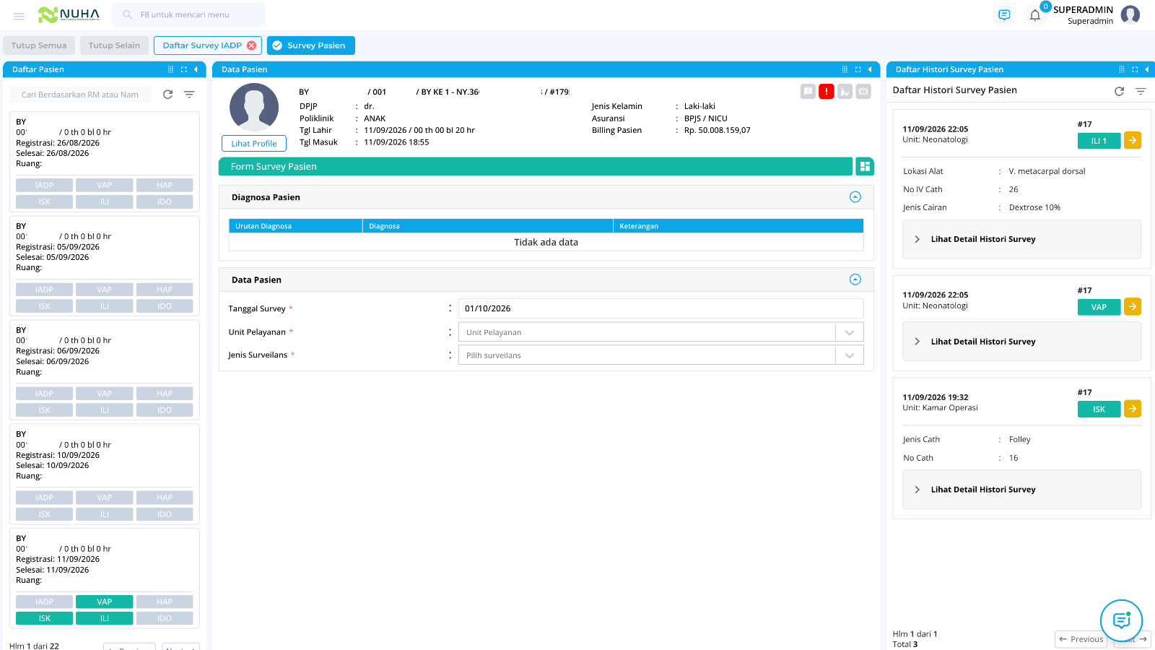Click active VAP on patient registered 11/09/2026
Image resolution: width=1155 pixels, height=650 pixels.
[105, 602]
